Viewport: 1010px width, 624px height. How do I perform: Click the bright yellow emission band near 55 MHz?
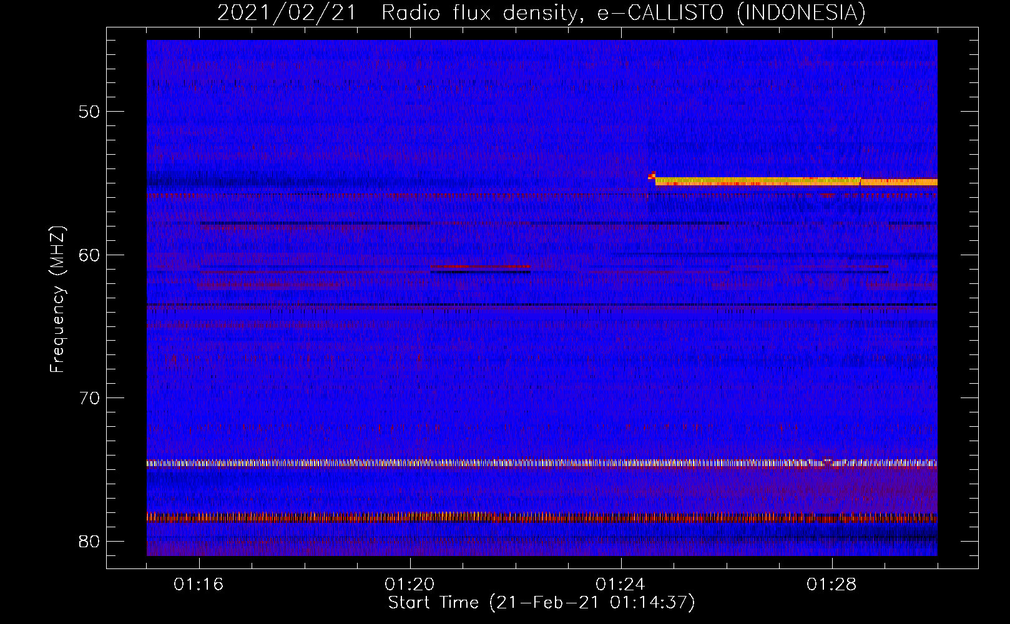(x=796, y=182)
